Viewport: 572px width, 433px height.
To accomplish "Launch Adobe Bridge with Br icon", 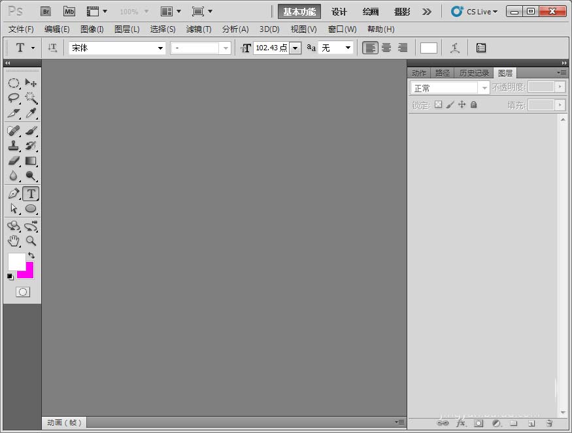I will (x=46, y=12).
